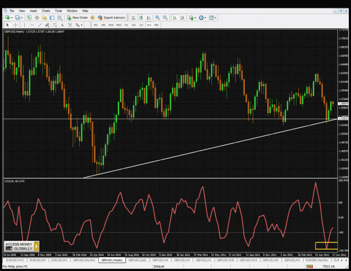This screenshot has height=271, width=351.
Task: Open the Data Window crosshair-target icon
Action: pos(37,17)
